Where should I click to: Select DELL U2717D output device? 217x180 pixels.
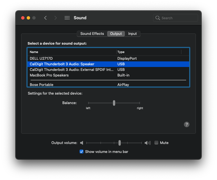[41, 58]
